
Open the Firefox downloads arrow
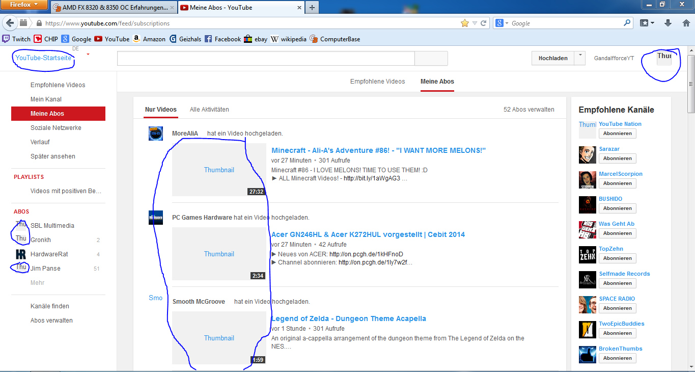668,23
